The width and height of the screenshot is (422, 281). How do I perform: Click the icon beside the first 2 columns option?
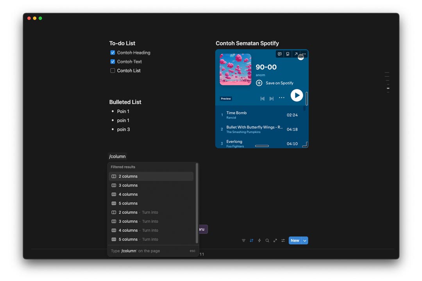tap(114, 176)
